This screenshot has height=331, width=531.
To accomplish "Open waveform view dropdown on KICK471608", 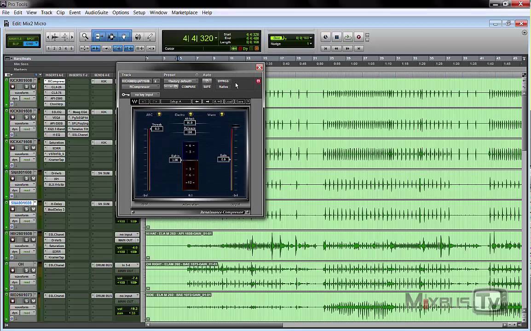I will (23, 154).
